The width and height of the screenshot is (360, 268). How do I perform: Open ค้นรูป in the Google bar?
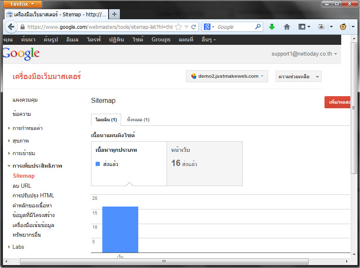[51, 40]
